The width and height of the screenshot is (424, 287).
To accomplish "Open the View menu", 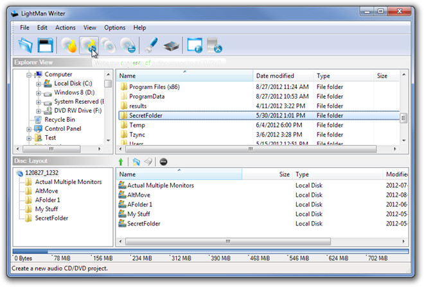I will pos(90,28).
